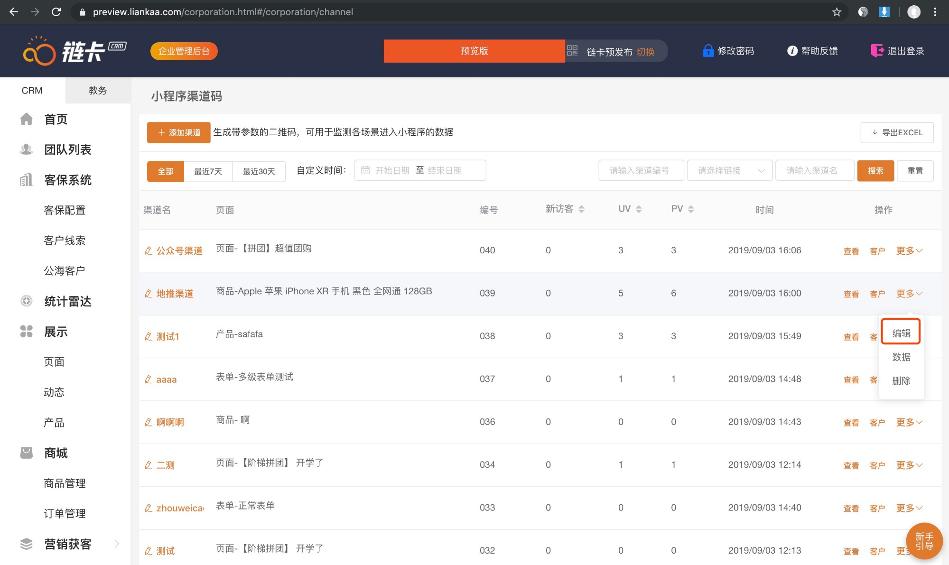Click the lock icon for 修改密码
The width and height of the screenshot is (949, 565).
click(x=708, y=51)
